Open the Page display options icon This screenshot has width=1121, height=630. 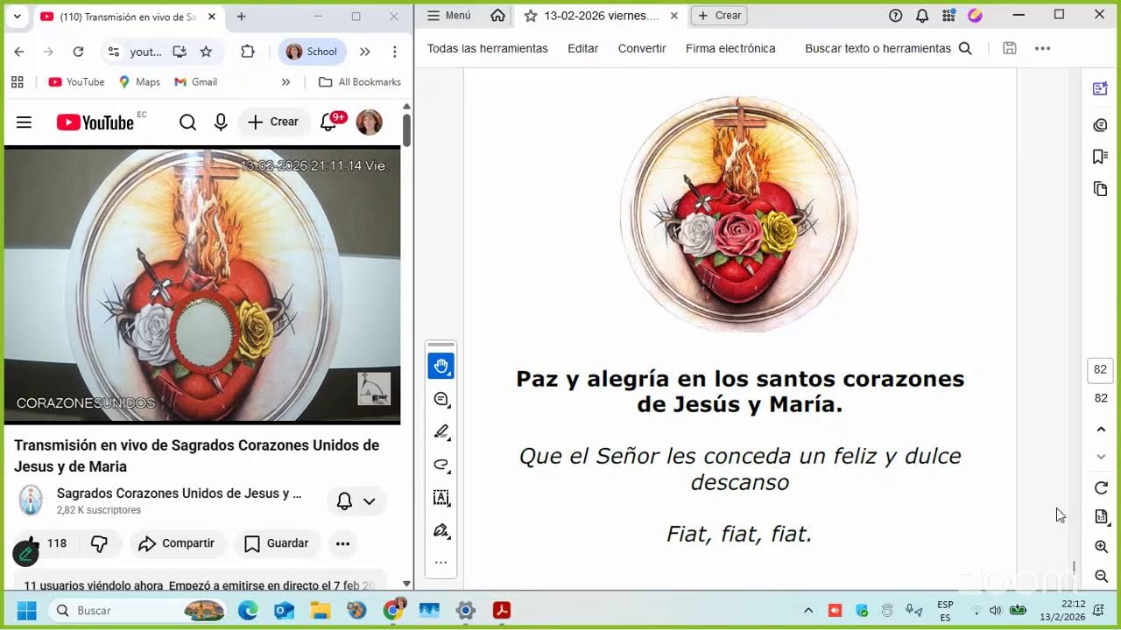[1102, 516]
